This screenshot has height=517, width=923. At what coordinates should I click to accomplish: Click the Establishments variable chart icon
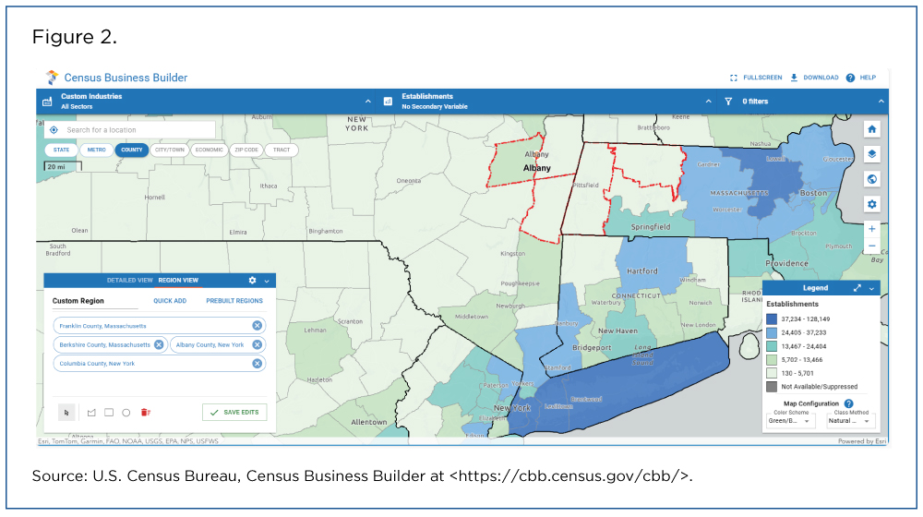coord(388,102)
